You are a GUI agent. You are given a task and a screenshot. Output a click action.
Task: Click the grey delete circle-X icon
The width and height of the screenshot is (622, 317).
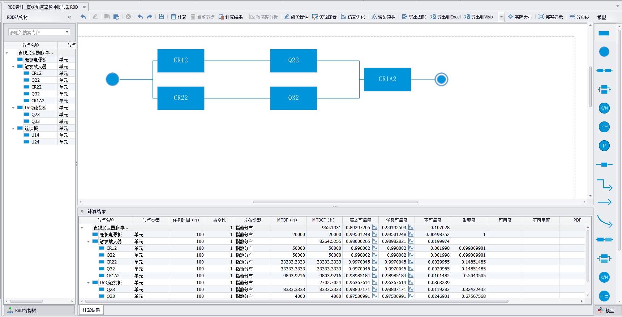pos(128,17)
